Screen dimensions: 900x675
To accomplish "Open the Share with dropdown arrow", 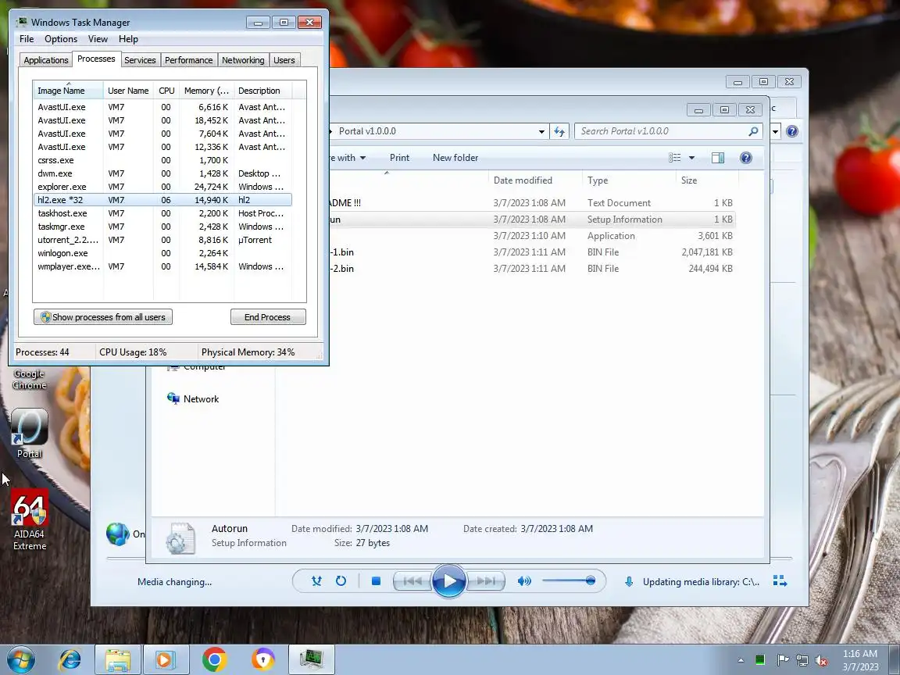I will (362, 158).
